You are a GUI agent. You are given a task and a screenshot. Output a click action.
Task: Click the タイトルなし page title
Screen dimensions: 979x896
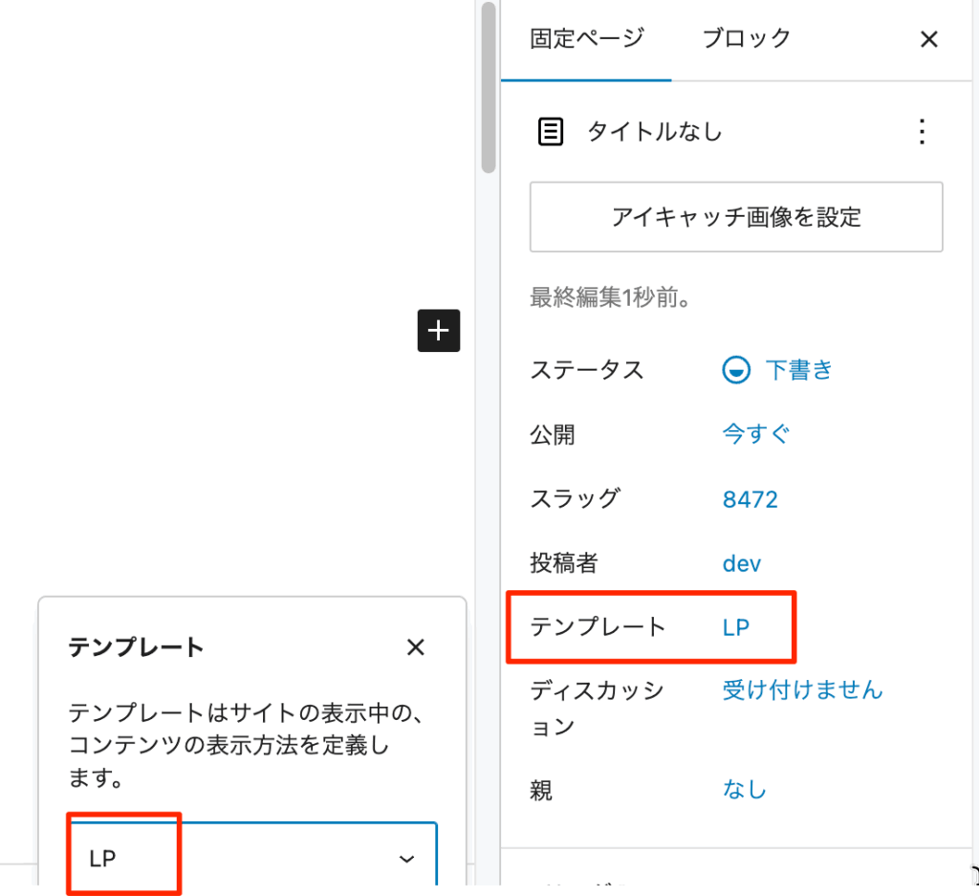(x=654, y=132)
